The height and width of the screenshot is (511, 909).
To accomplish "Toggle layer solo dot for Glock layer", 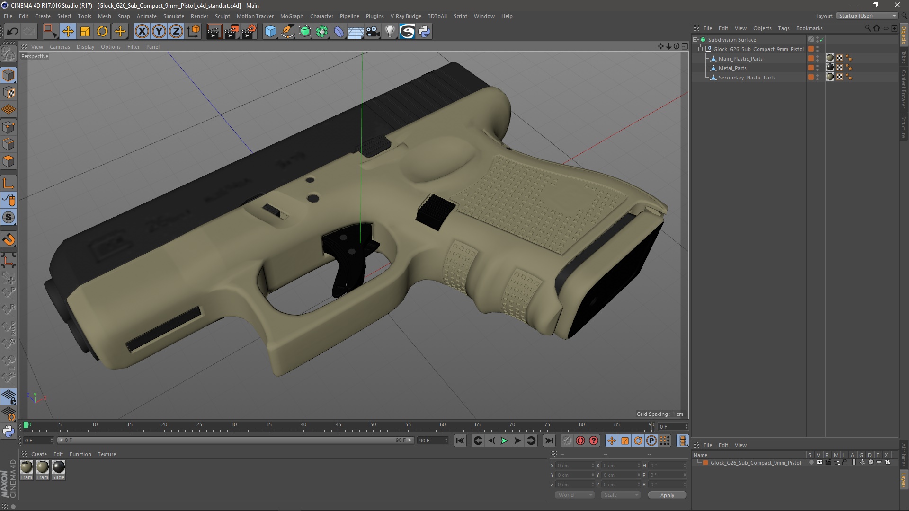I will pyautogui.click(x=811, y=463).
